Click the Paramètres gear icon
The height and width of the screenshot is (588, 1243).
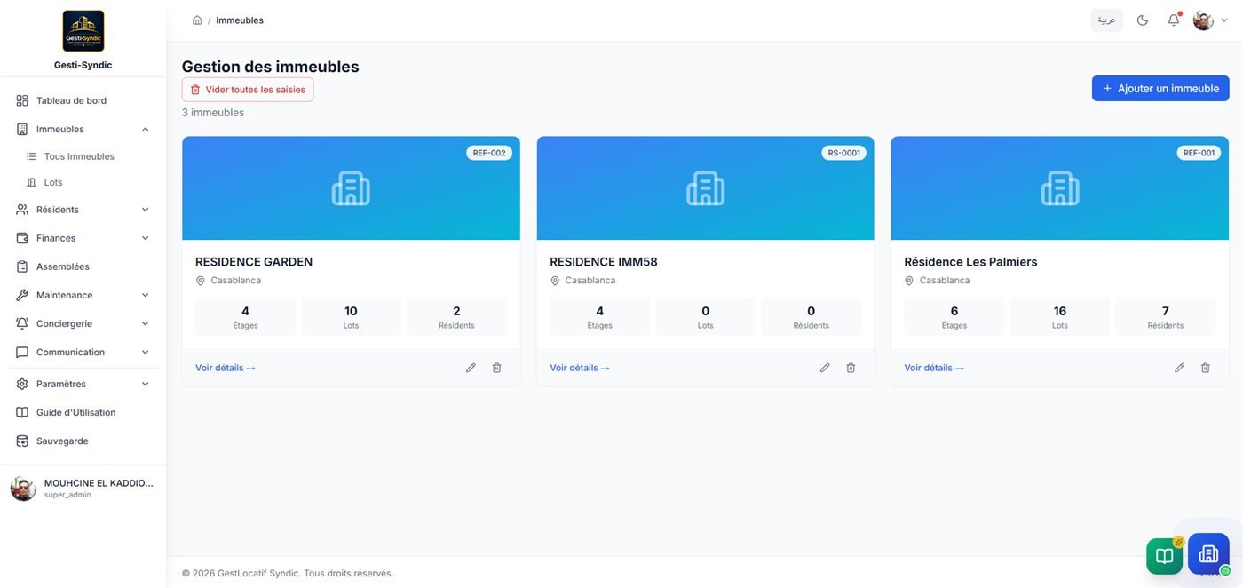click(x=22, y=384)
